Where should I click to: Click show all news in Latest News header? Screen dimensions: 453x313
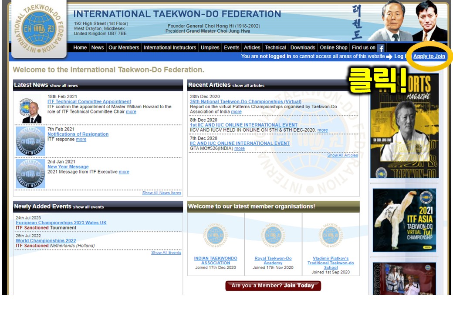[64, 86]
